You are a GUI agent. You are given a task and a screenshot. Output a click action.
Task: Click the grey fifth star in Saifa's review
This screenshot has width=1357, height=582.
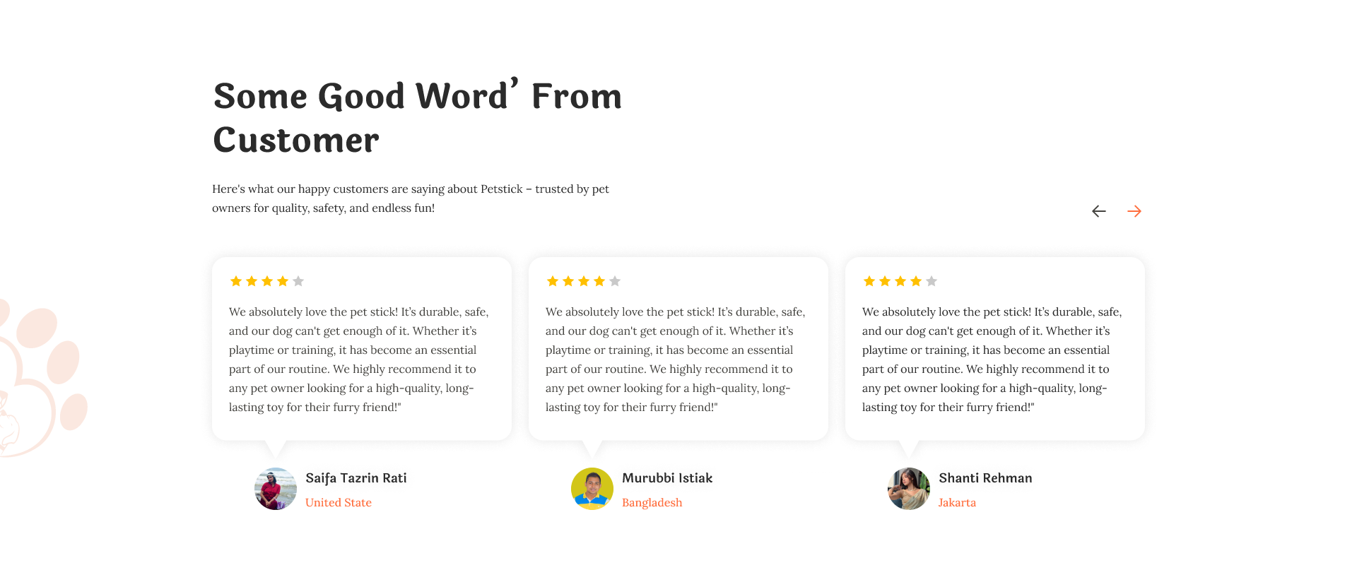coord(298,281)
